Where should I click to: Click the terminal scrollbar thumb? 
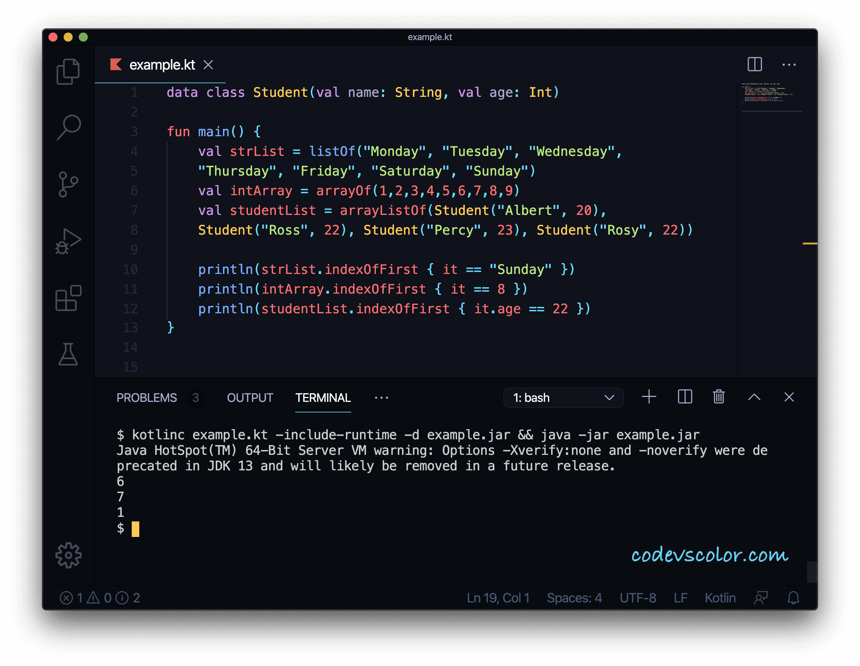tap(812, 571)
